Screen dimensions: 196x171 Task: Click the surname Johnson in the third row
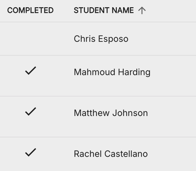130,113
